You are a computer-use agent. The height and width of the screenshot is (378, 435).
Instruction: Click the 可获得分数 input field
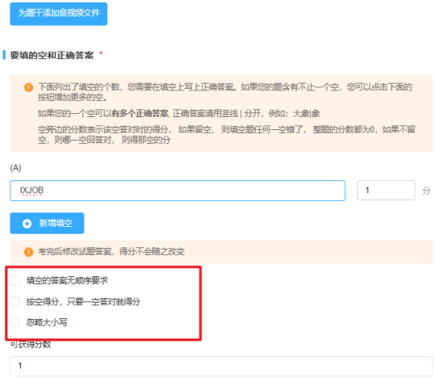pyautogui.click(x=221, y=366)
